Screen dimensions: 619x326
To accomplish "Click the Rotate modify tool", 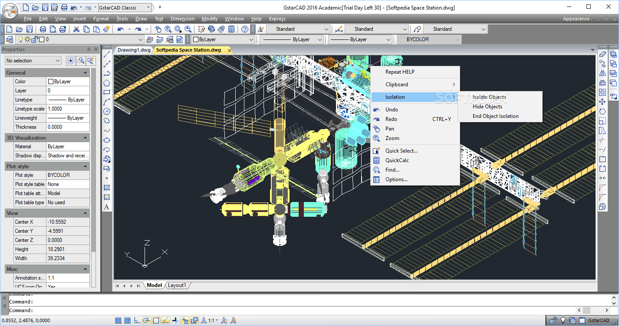I will click(602, 111).
